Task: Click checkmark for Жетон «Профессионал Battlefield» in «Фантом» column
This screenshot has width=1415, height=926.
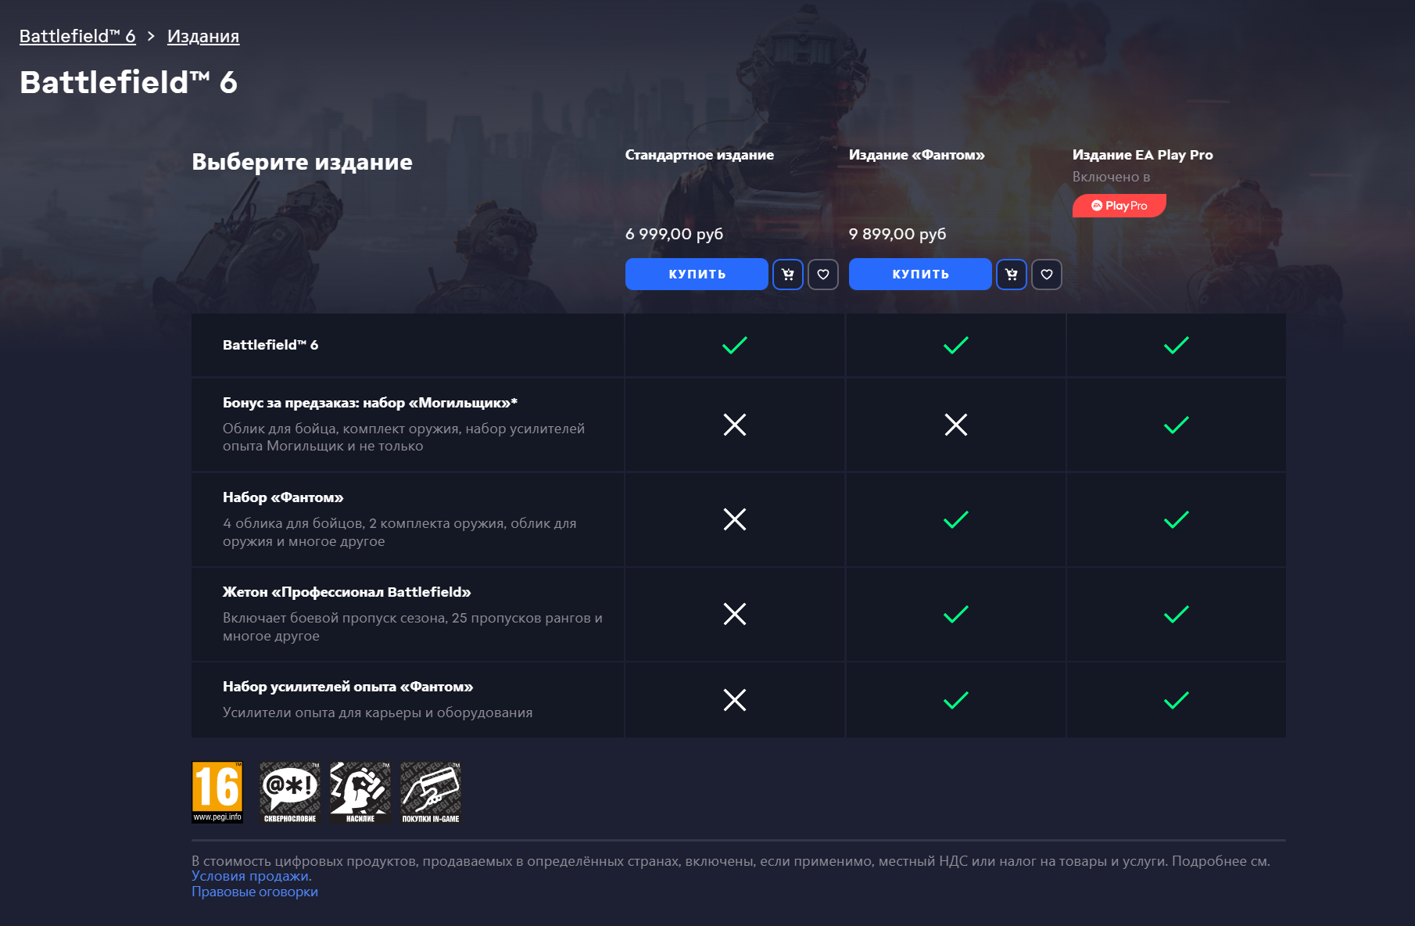Action: tap(956, 614)
